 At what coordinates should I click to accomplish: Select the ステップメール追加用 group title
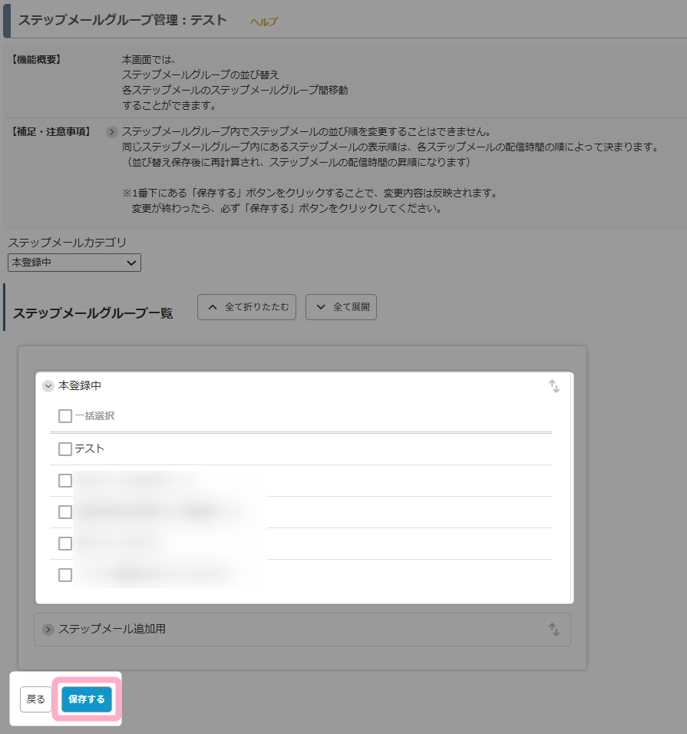pyautogui.click(x=112, y=630)
